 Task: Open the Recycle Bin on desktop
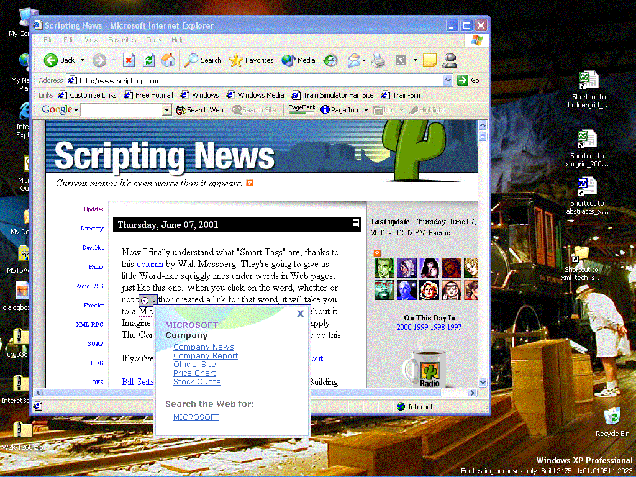coord(612,417)
